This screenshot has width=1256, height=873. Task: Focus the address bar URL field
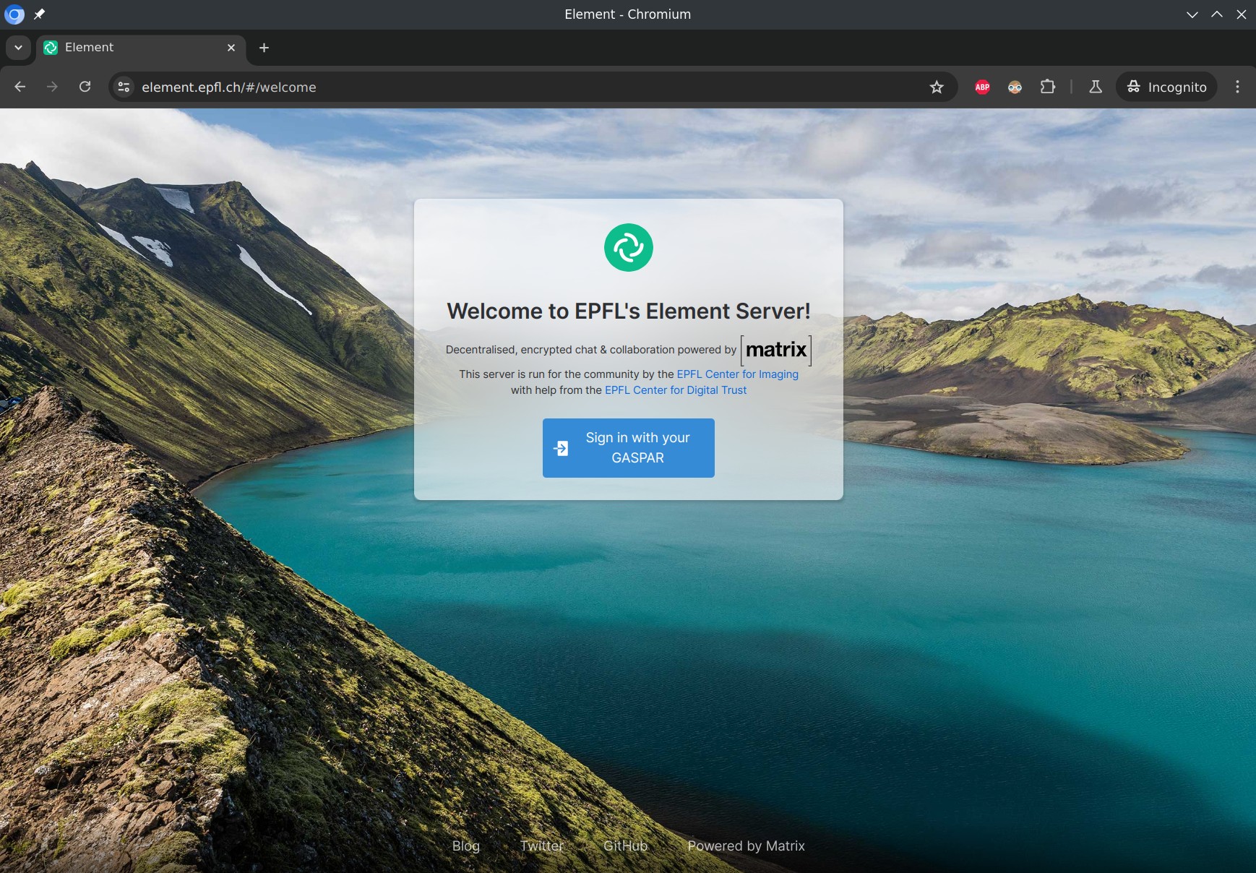click(506, 87)
